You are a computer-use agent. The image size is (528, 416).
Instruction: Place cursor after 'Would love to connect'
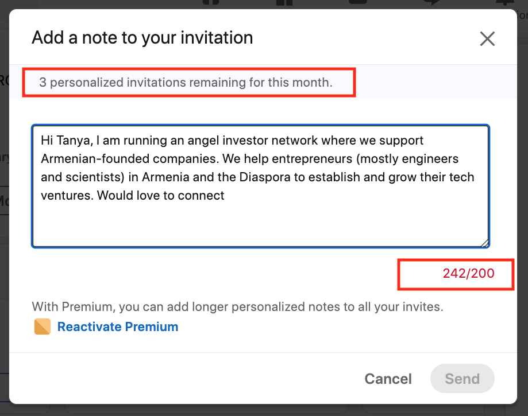[x=225, y=196]
